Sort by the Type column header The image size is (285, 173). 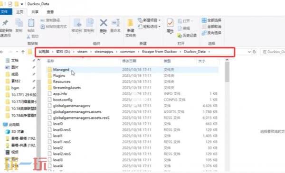coord(167,61)
